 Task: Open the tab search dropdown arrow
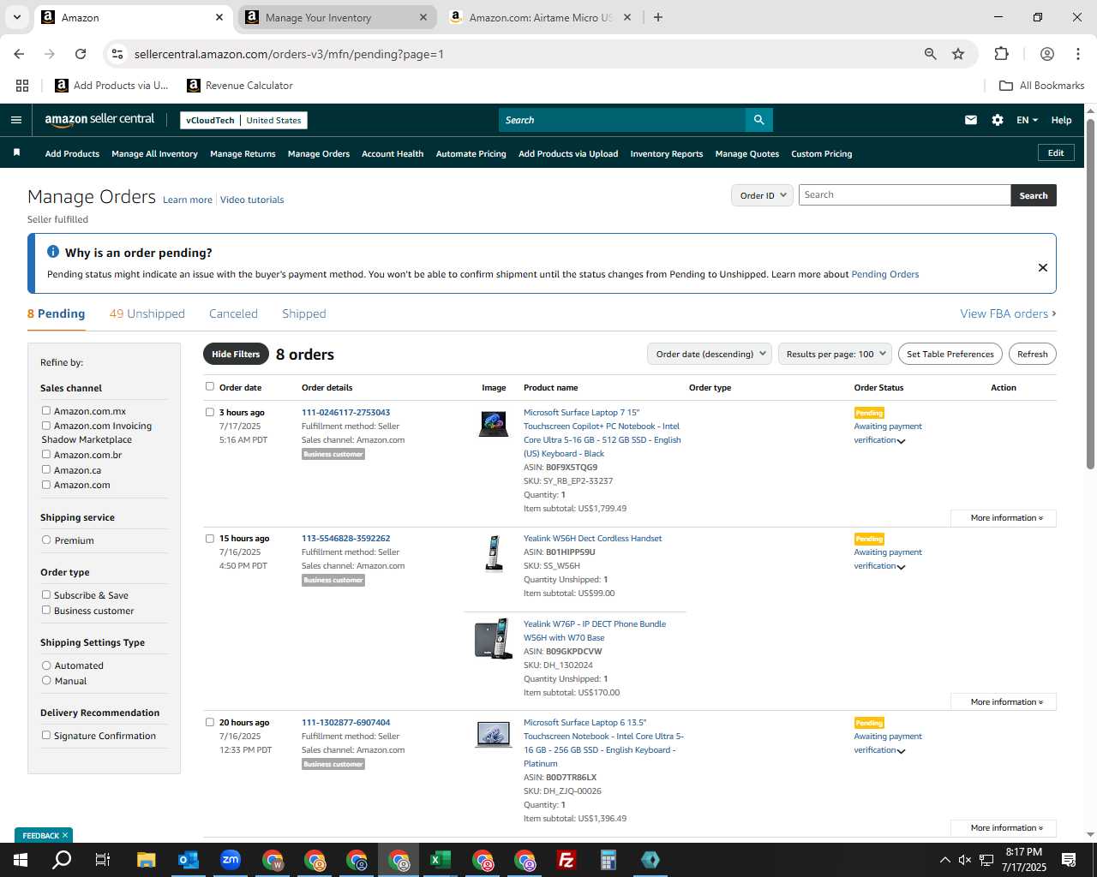point(16,17)
